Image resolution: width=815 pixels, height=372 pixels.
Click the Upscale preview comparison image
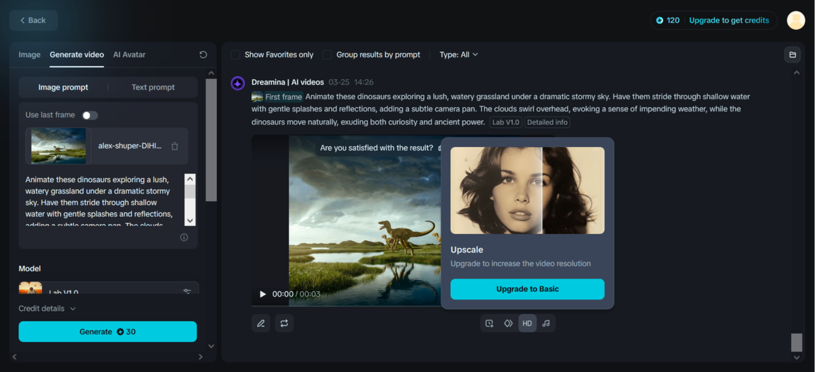click(527, 191)
